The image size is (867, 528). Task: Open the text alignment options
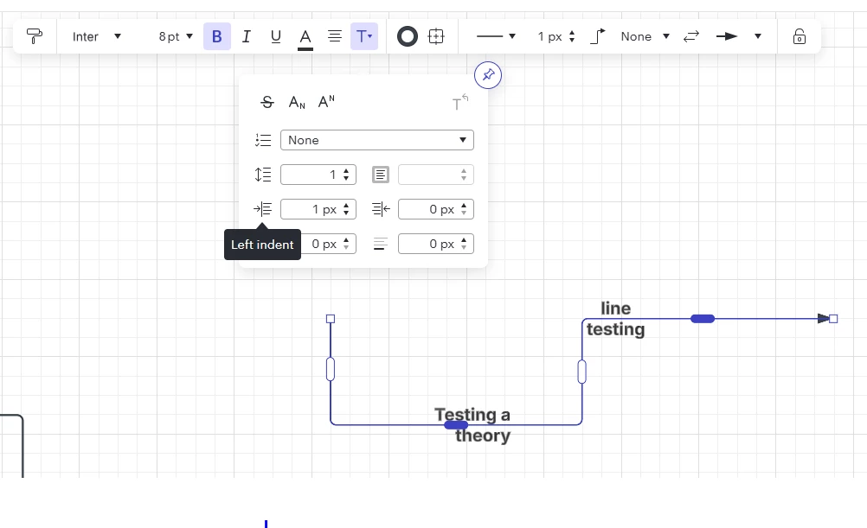335,36
